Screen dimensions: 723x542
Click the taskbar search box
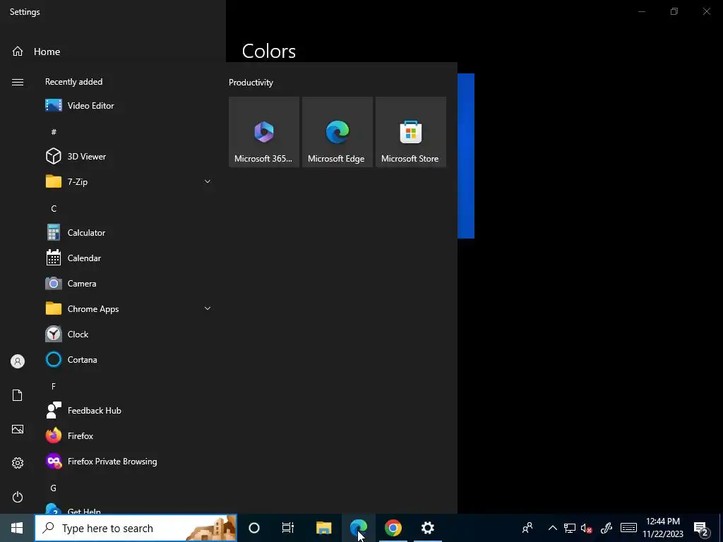pyautogui.click(x=136, y=528)
